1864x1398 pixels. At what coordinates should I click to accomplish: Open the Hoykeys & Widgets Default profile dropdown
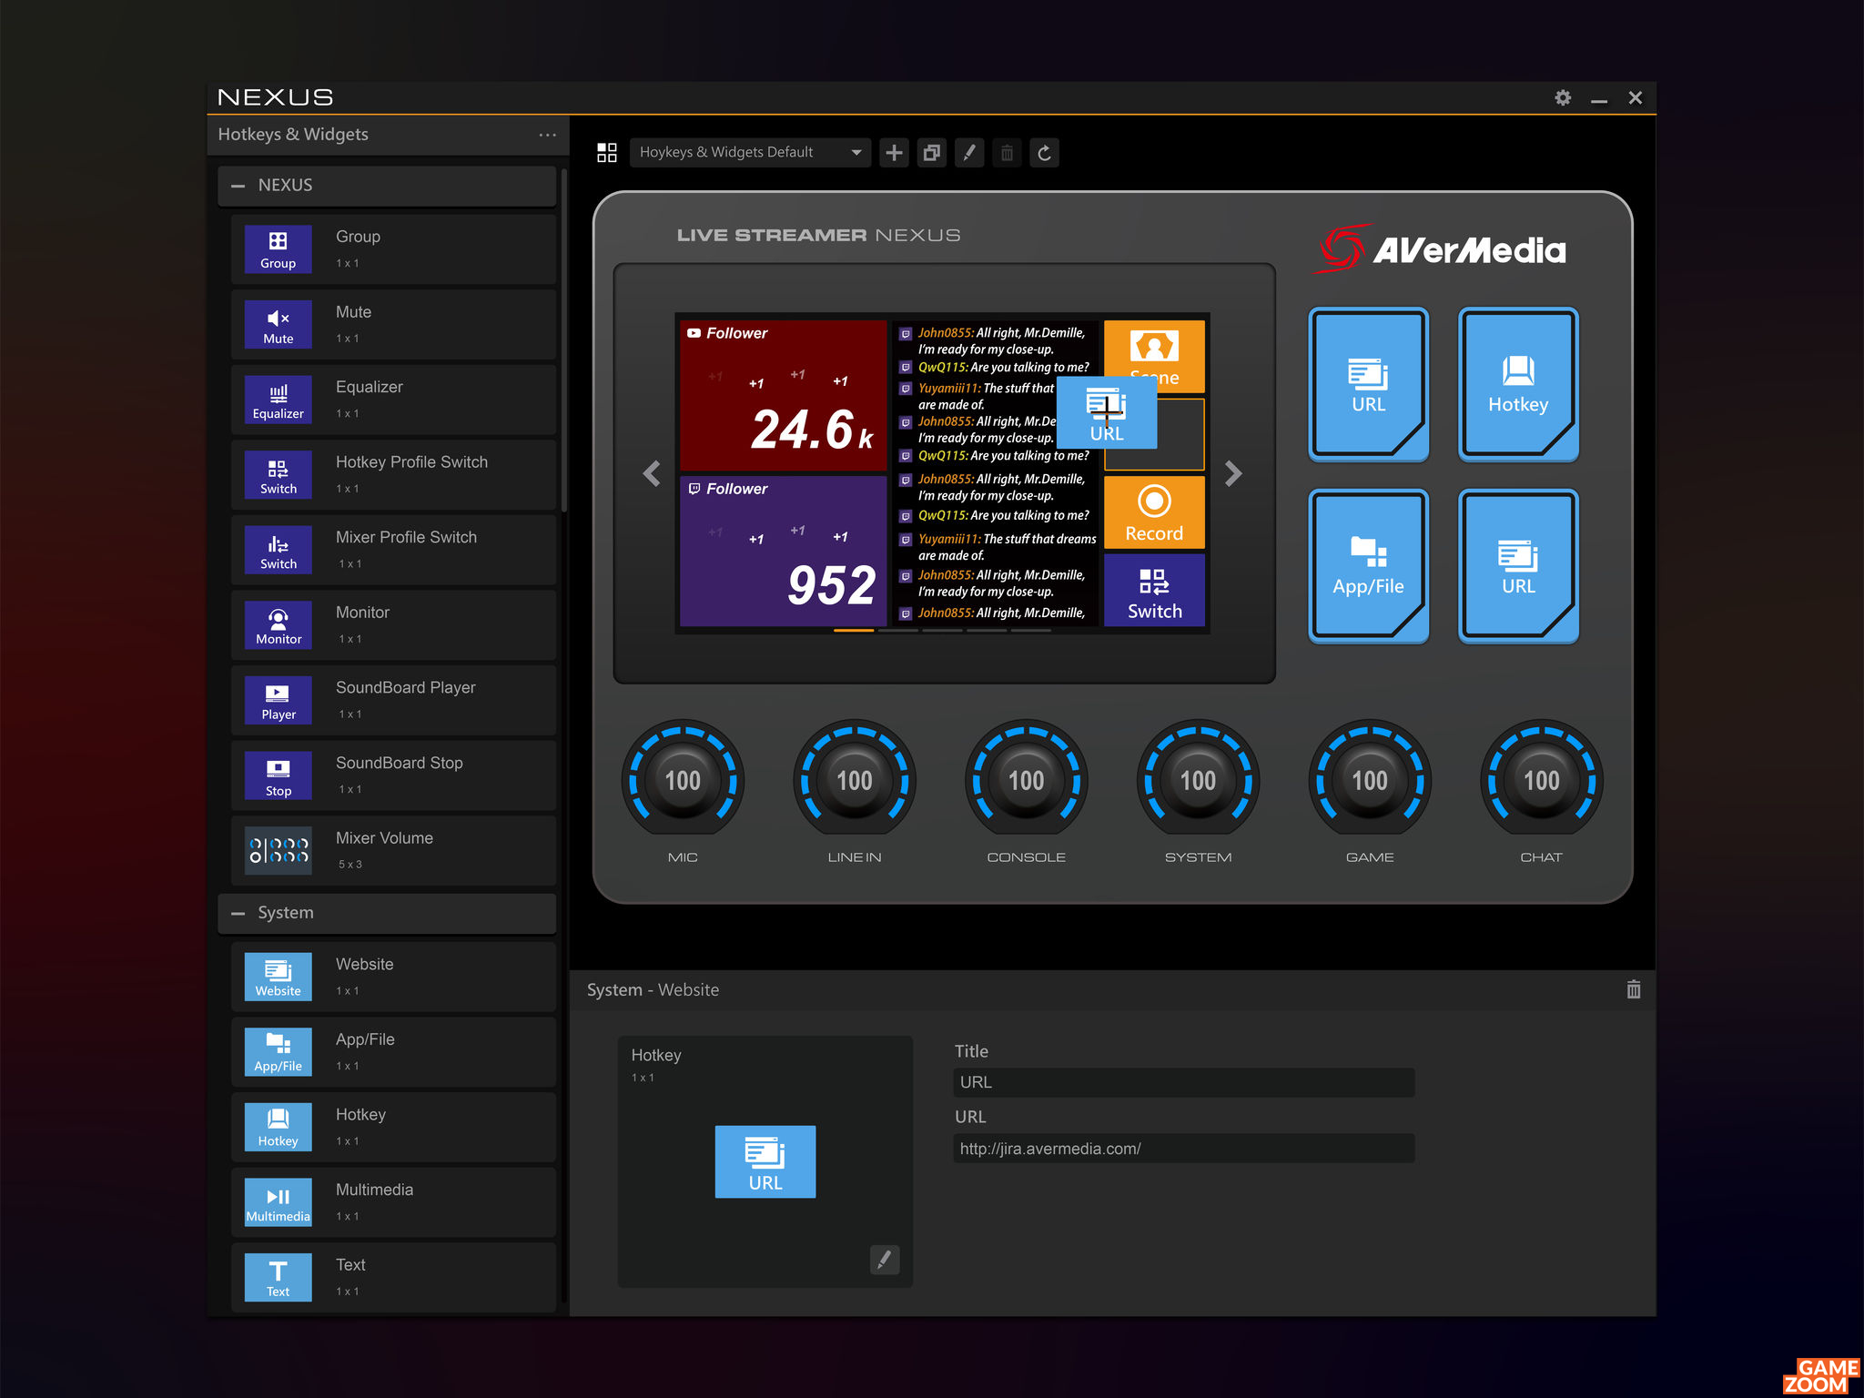pos(750,152)
